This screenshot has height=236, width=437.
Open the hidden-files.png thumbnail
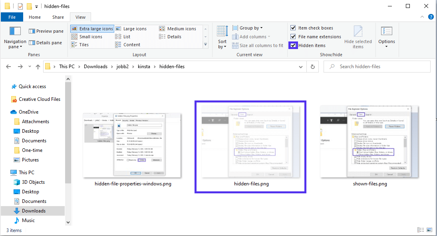pos(250,146)
